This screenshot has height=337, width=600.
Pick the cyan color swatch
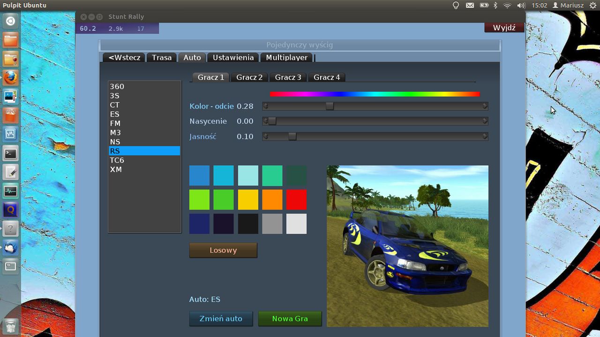pos(224,176)
